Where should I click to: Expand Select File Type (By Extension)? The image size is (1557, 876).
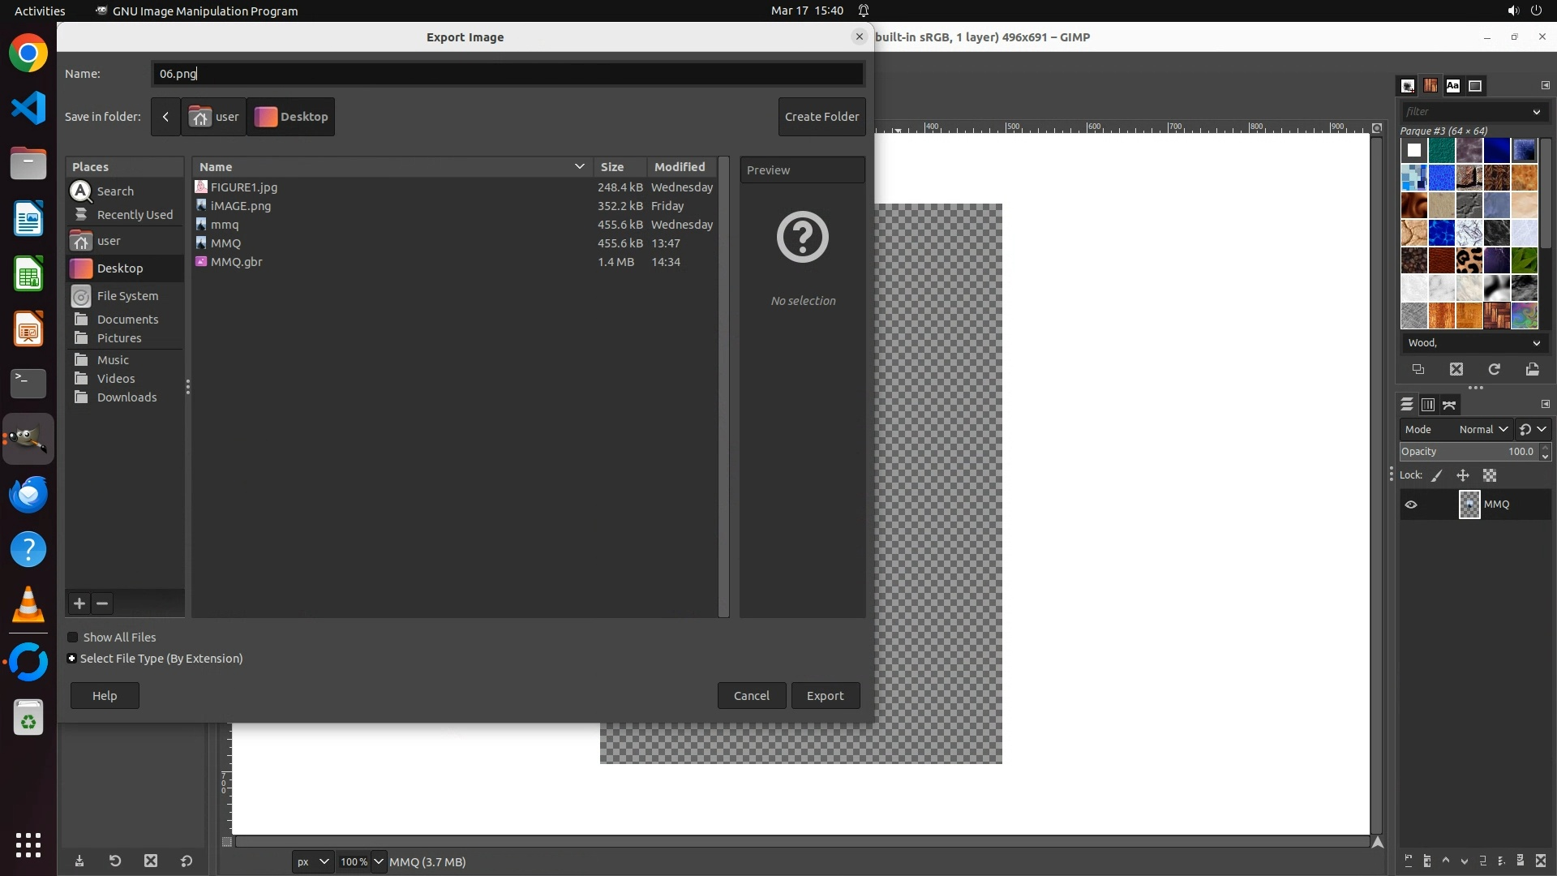[72, 659]
